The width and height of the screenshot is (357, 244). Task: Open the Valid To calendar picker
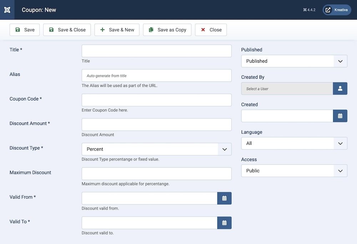224,223
